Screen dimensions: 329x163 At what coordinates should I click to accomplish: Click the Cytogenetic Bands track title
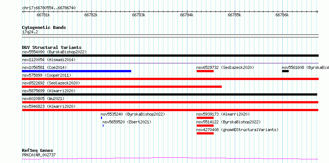[x=44, y=27]
